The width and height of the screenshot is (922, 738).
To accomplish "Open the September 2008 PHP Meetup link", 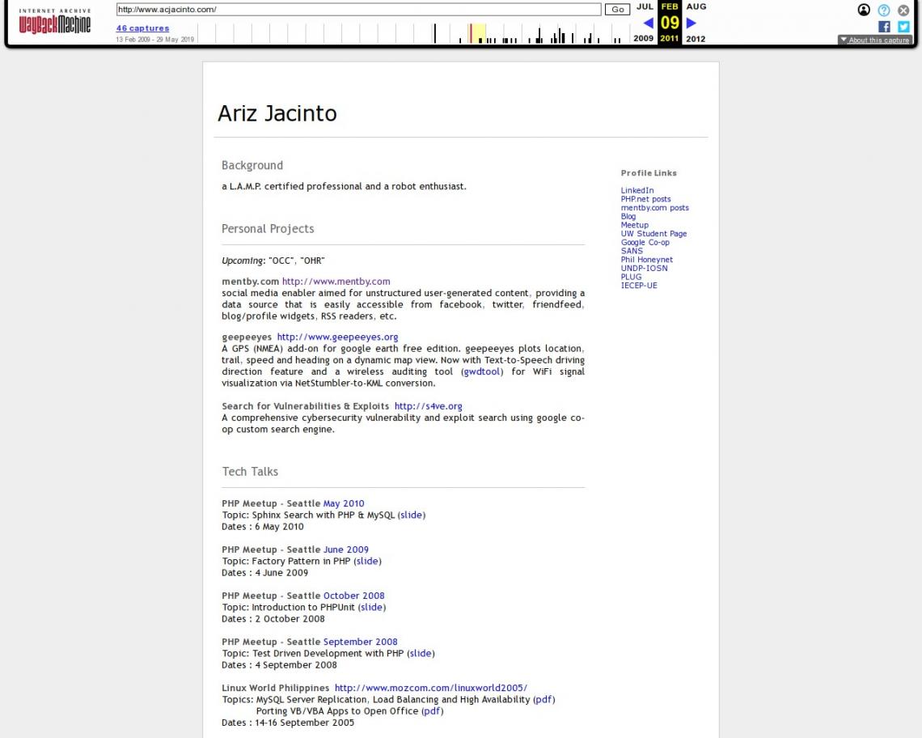I will [x=361, y=642].
